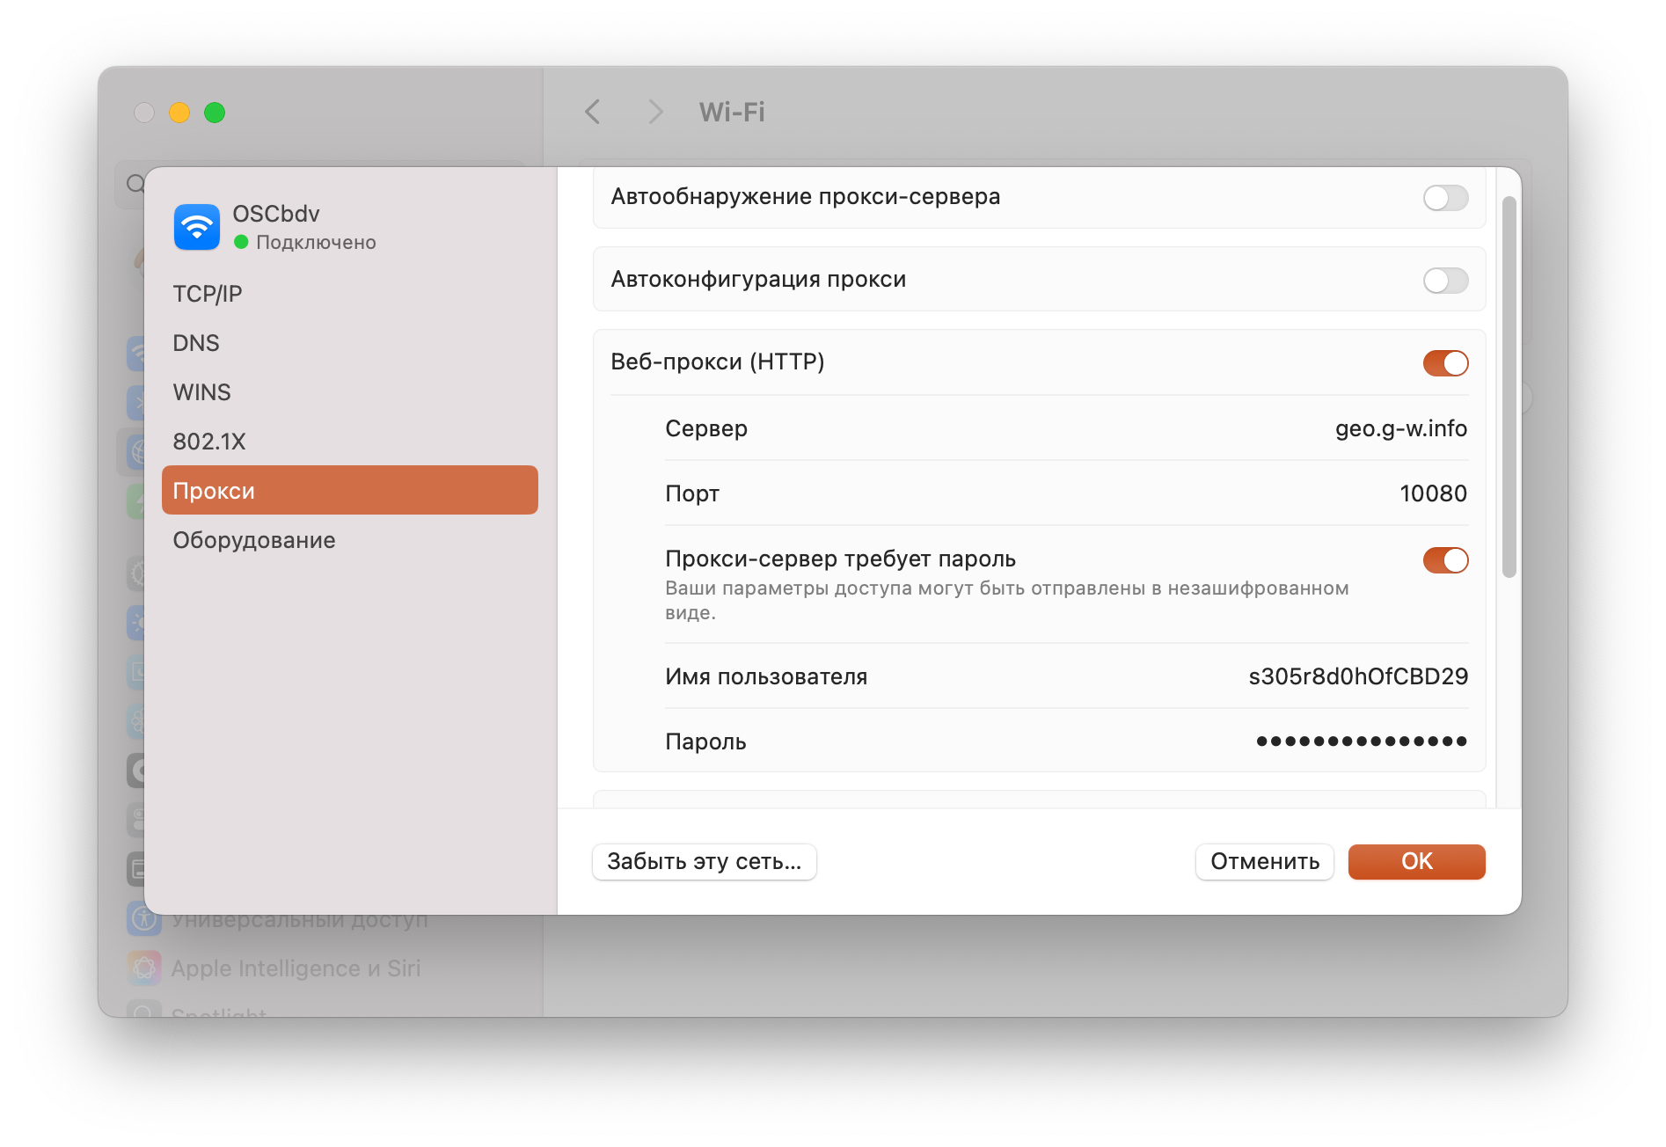Viewport: 1666px width, 1147px height.
Task: Enable Автообнаружение прокси-сервера toggle
Action: (x=1445, y=198)
